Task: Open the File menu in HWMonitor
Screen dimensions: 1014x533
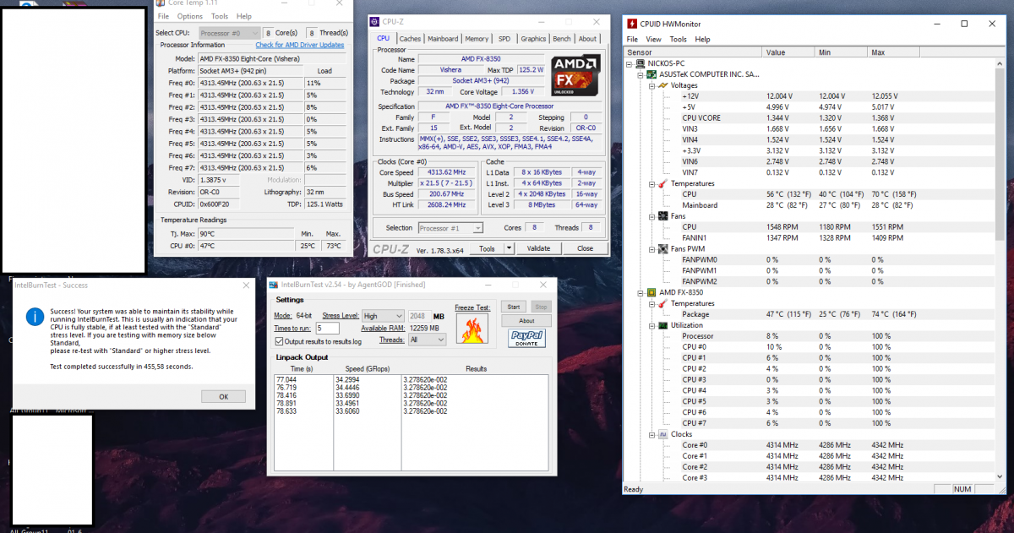Action: [x=632, y=40]
